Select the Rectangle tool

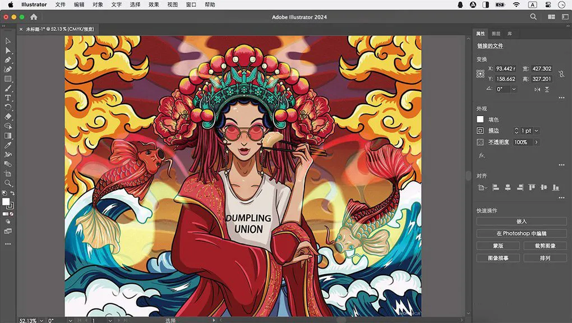8,79
